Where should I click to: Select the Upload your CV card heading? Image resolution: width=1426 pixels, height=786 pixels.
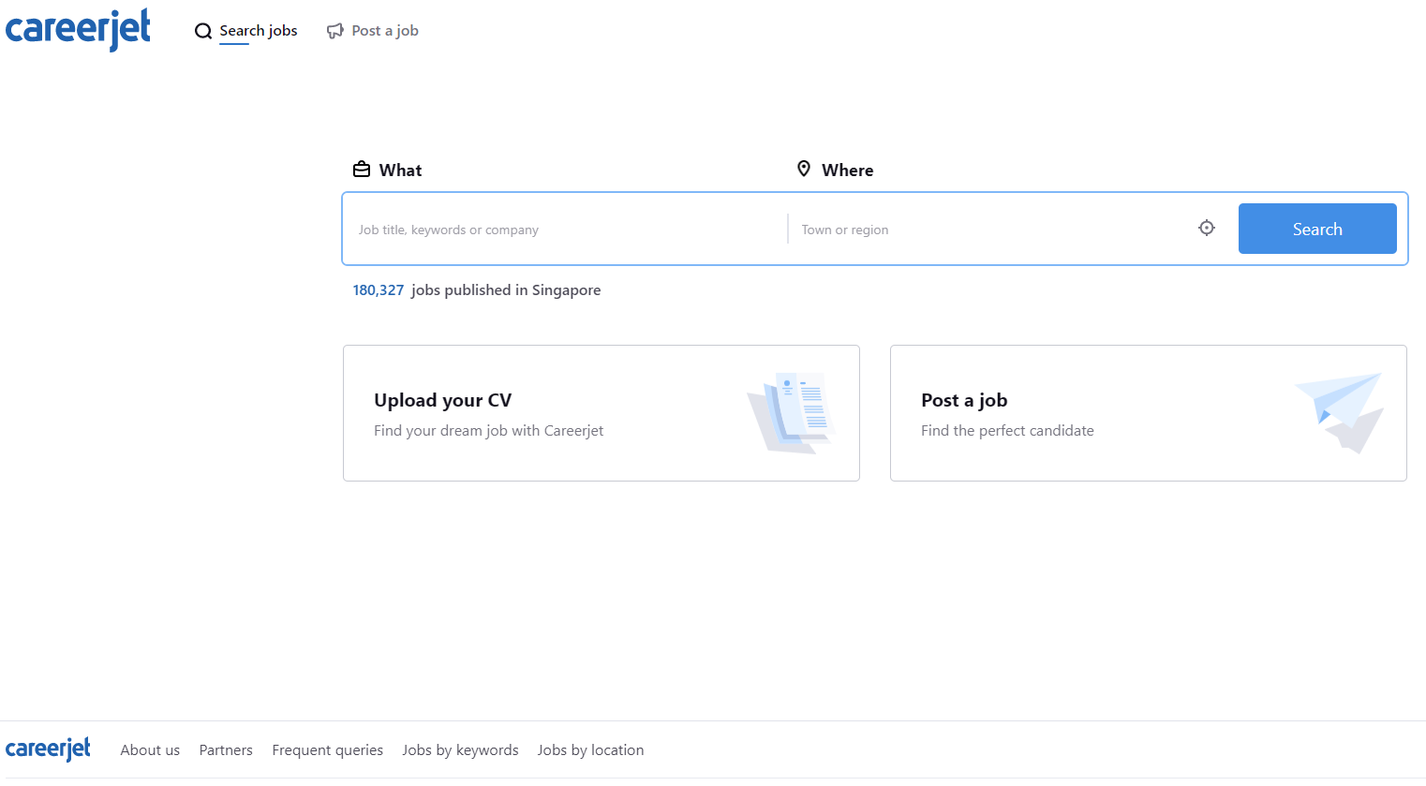(x=442, y=400)
